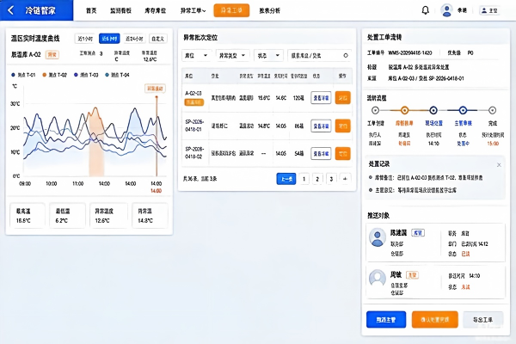Toggle the 测点 T-03 legend series
The image size is (516, 344).
[86, 75]
